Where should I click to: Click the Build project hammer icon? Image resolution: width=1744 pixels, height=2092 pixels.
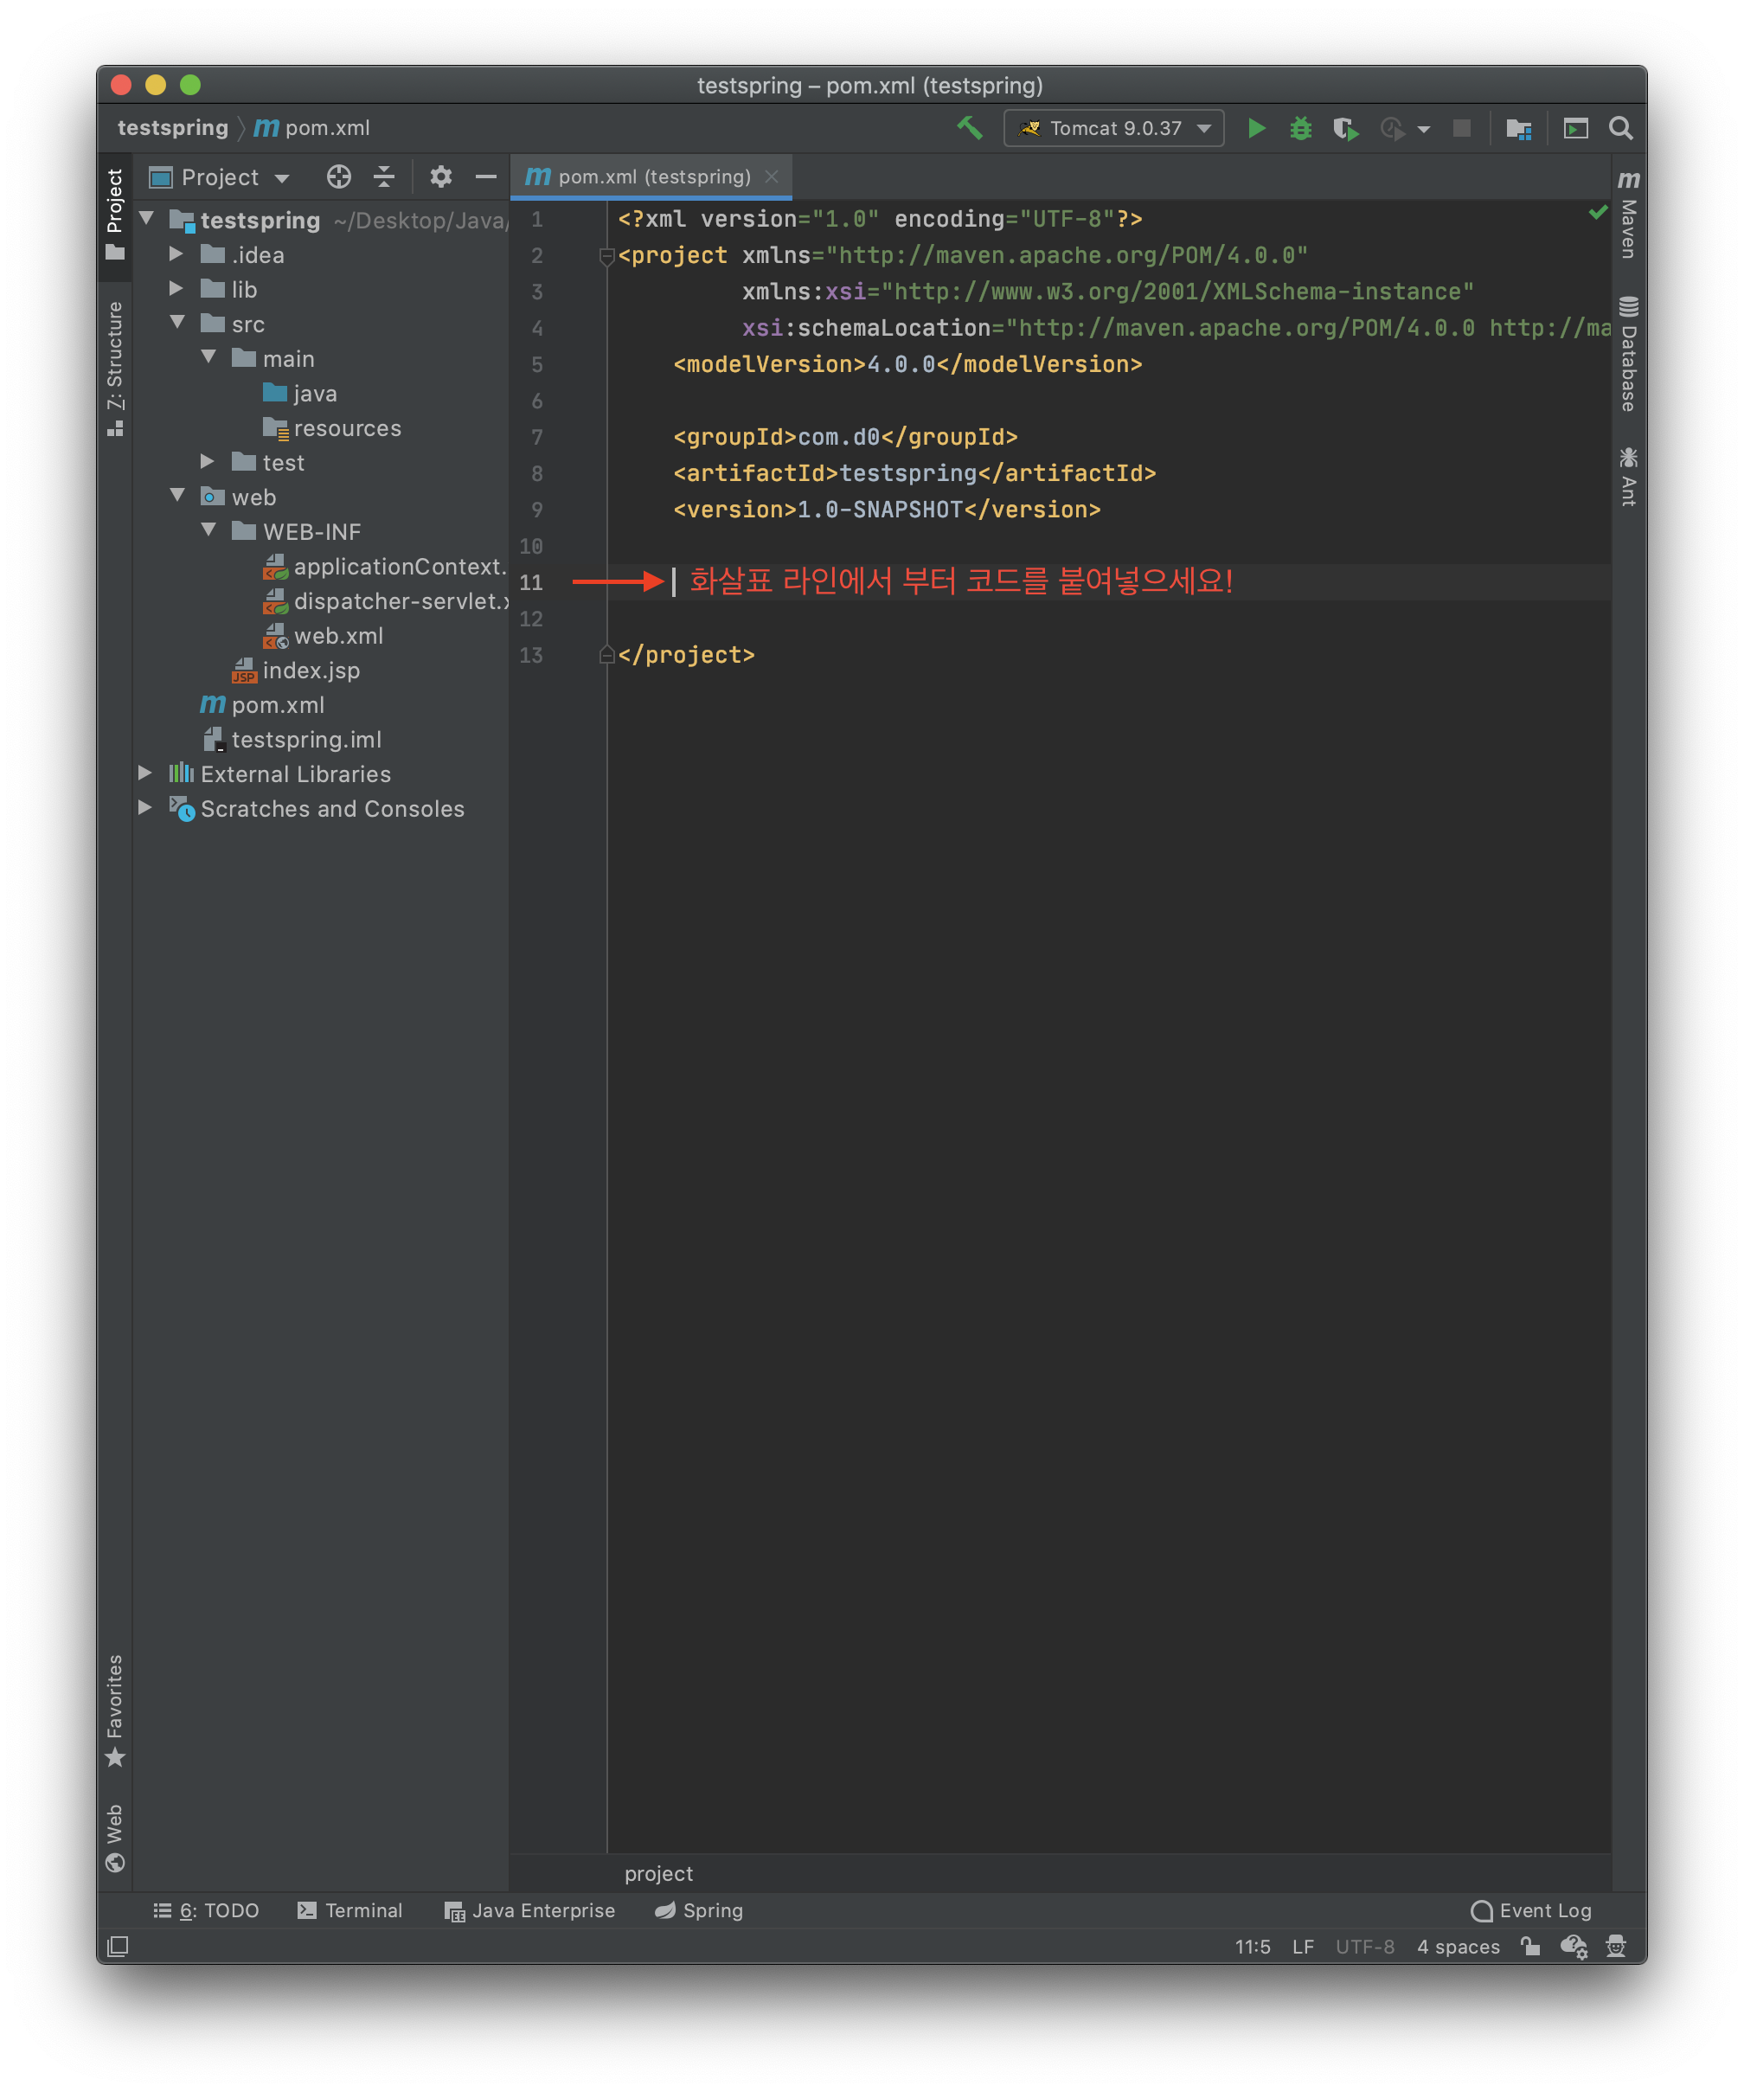point(969,129)
